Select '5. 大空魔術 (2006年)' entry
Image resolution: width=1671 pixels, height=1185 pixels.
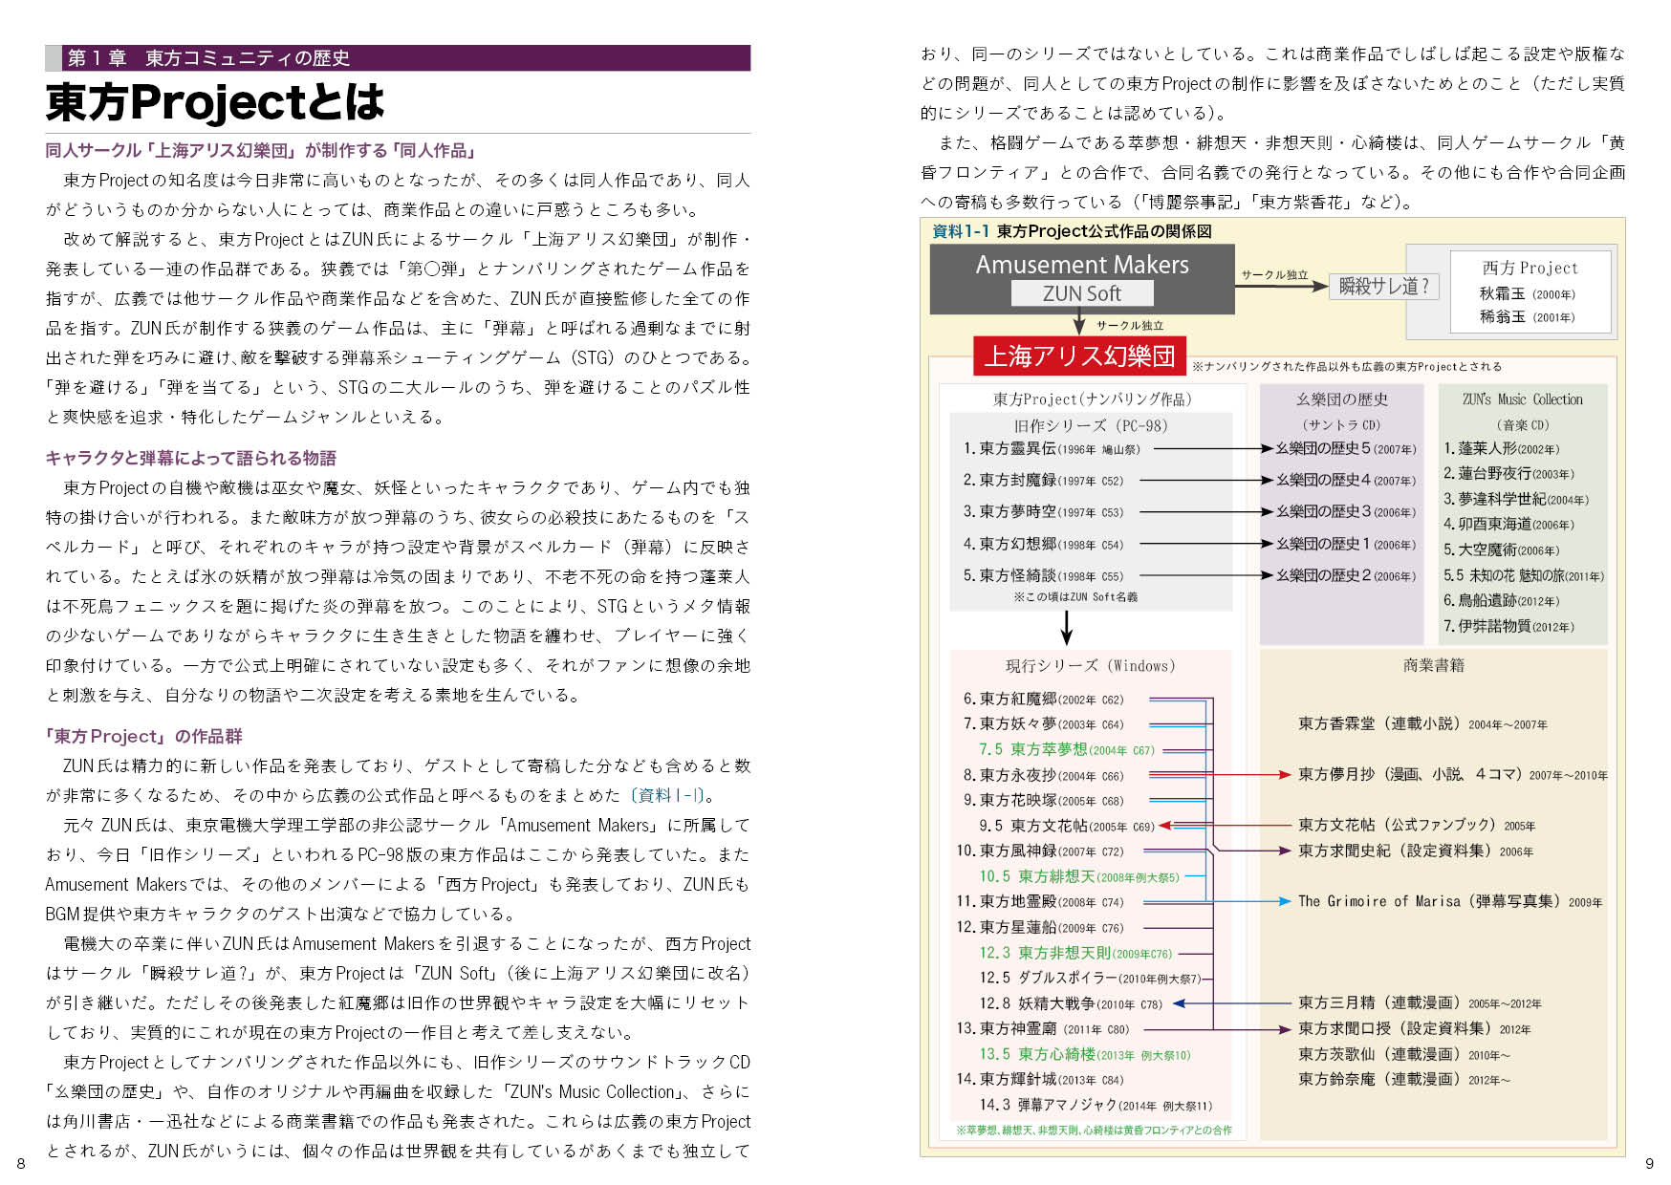(1501, 550)
